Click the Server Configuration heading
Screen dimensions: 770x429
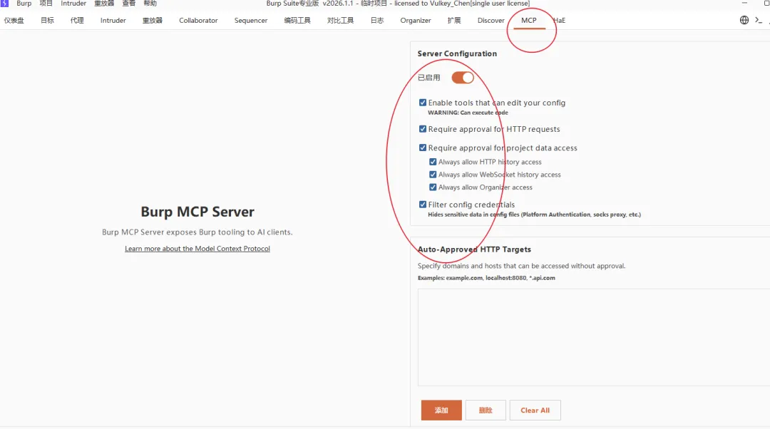point(457,53)
